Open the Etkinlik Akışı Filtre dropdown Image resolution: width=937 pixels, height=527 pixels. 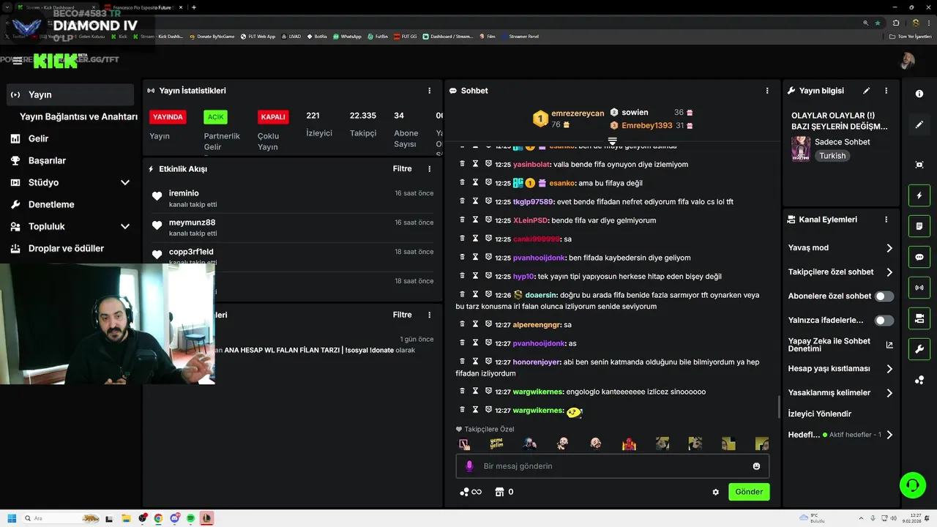pos(403,168)
